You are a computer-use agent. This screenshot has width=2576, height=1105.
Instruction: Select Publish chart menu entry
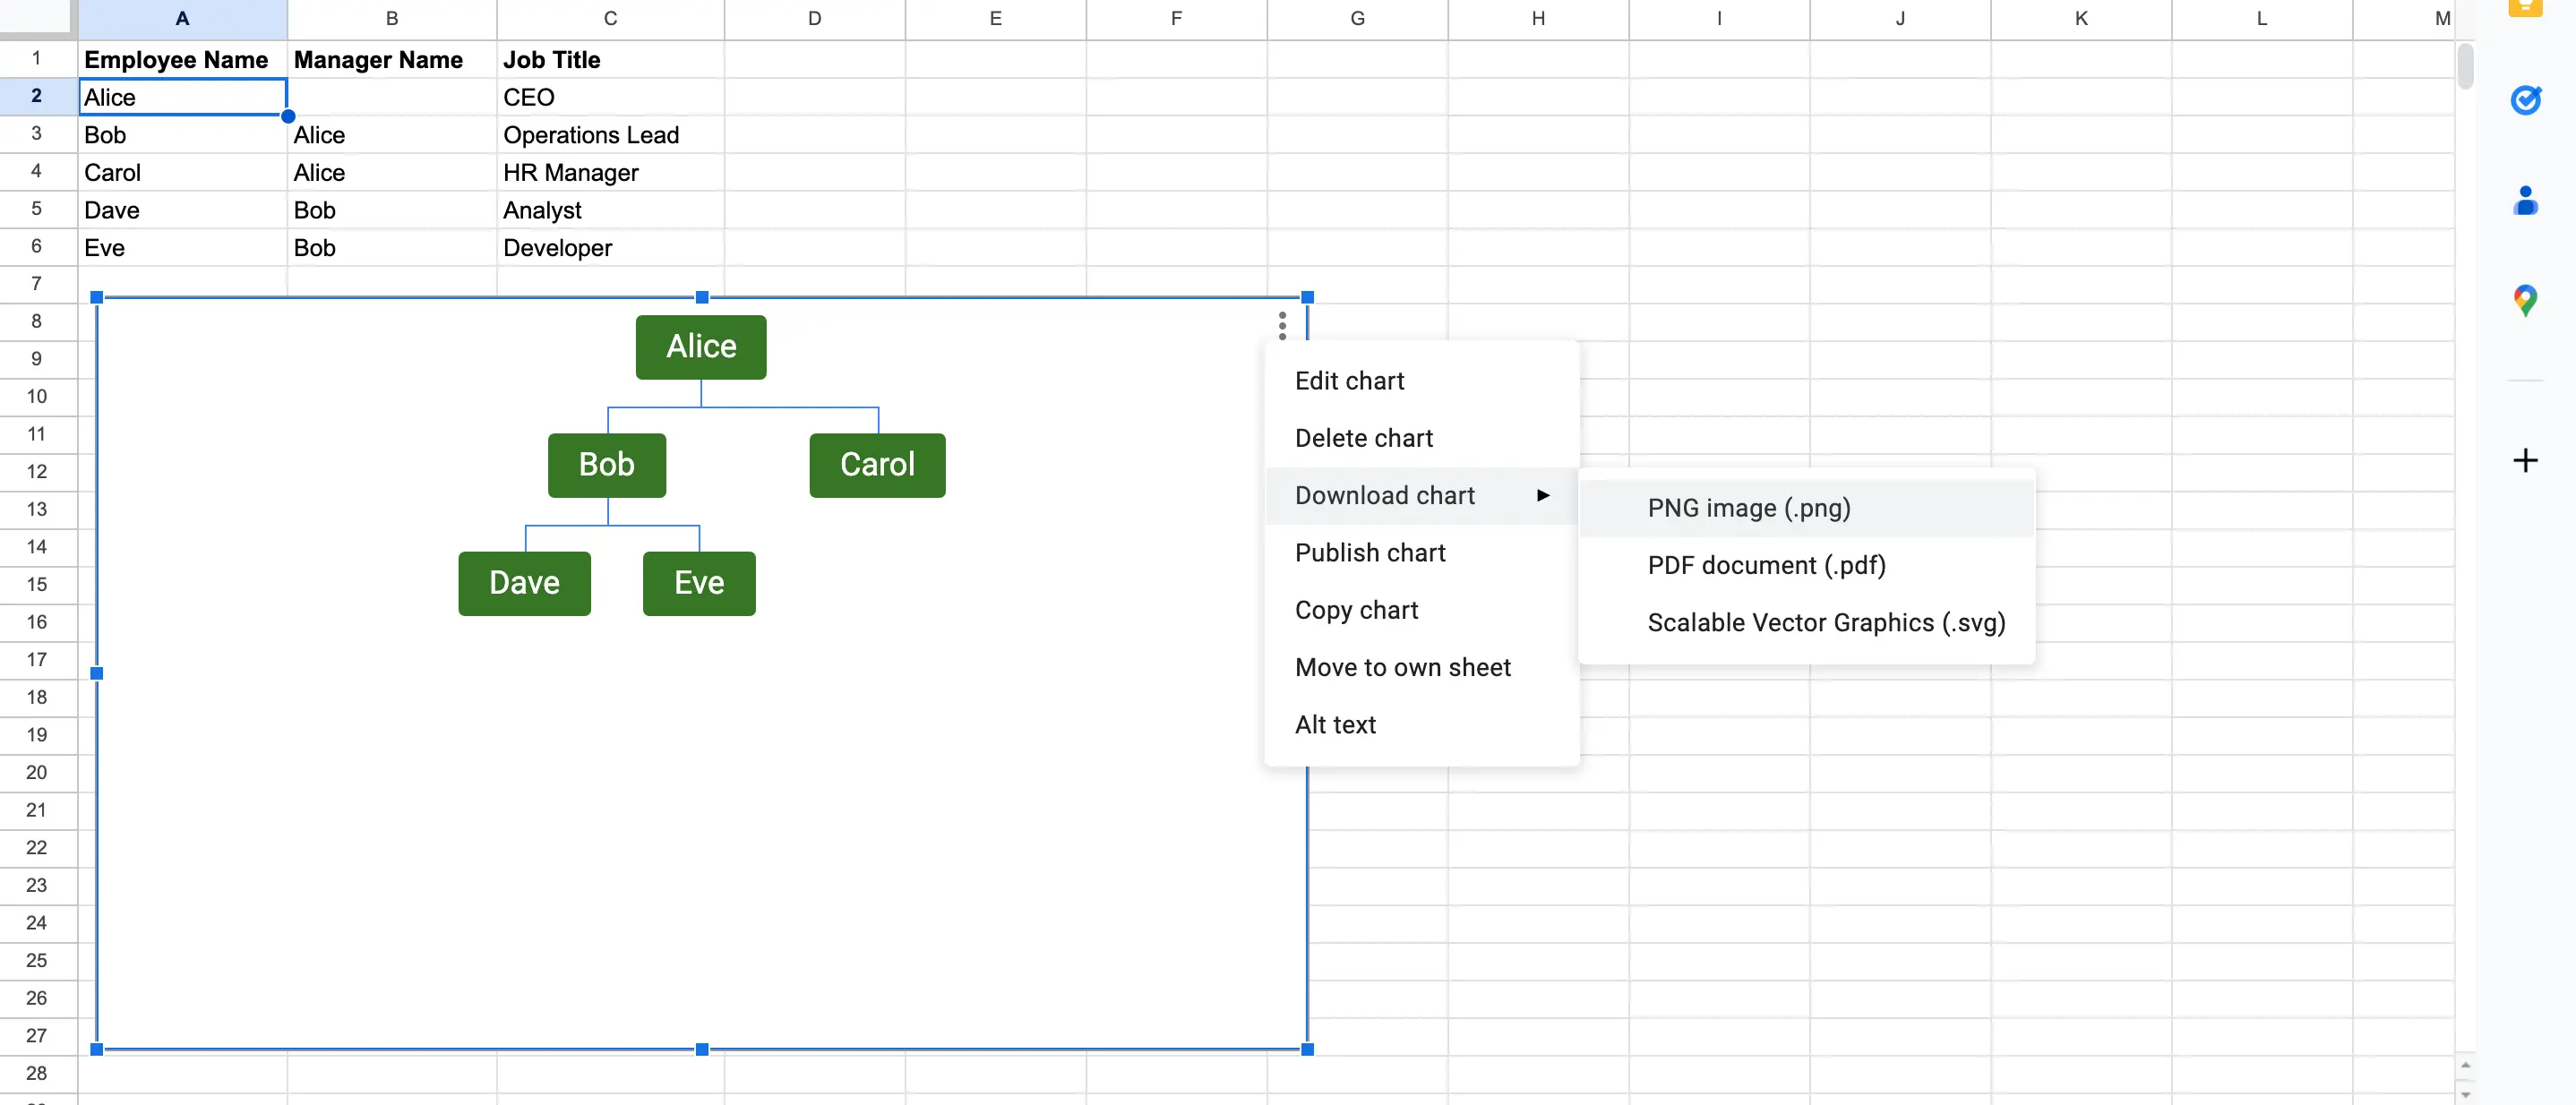[x=1422, y=553]
